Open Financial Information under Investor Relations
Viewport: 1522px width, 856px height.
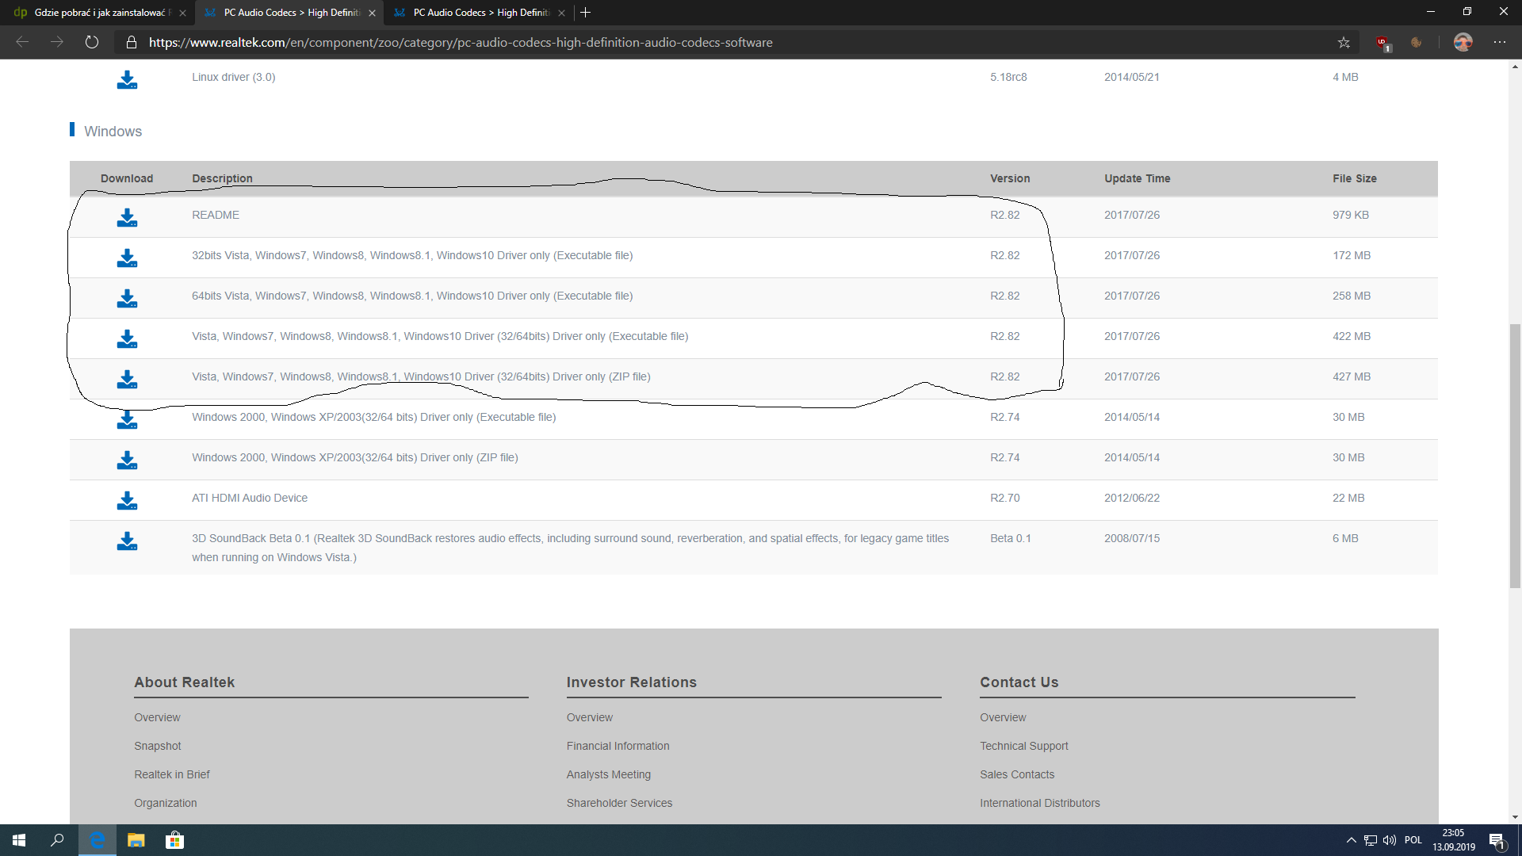point(618,746)
